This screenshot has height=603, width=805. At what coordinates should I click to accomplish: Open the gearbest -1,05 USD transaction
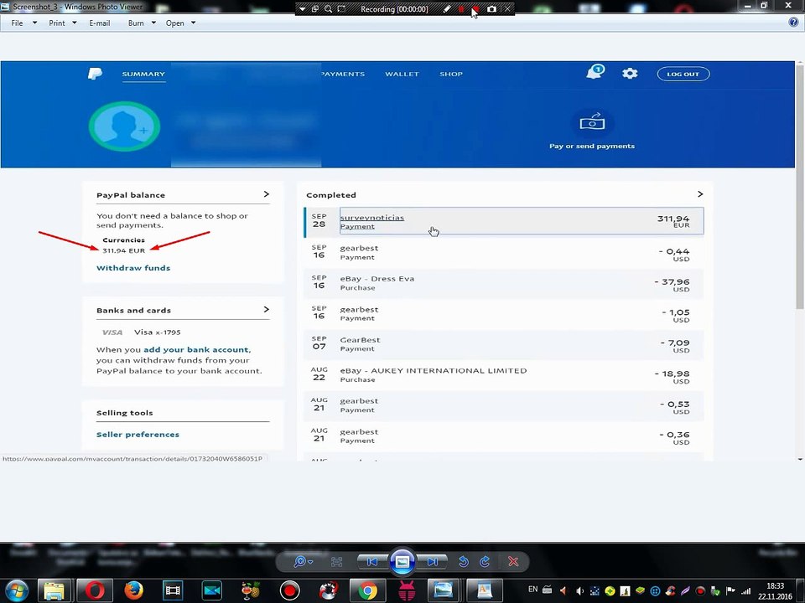[504, 313]
